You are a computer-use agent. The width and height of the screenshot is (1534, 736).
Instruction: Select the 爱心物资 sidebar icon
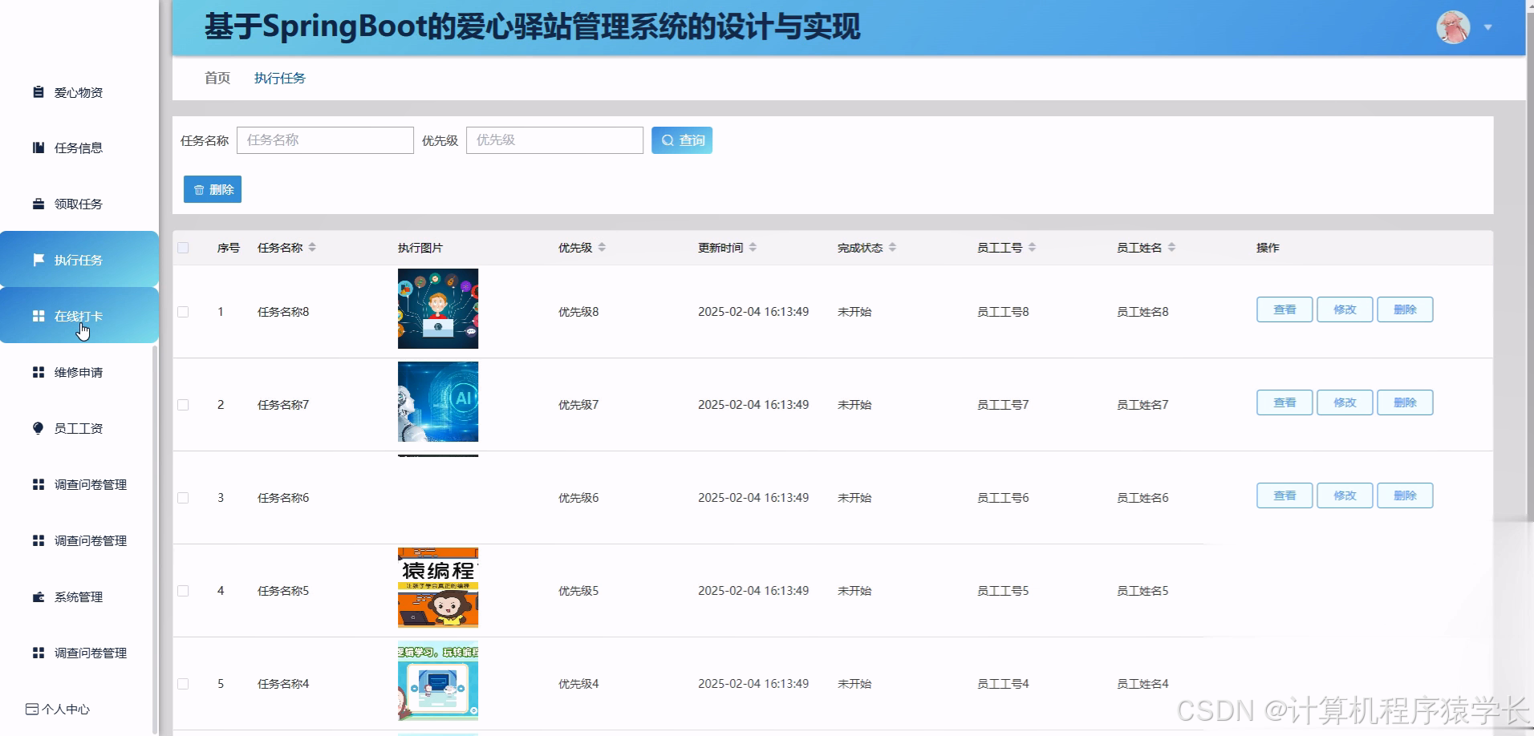[x=37, y=91]
